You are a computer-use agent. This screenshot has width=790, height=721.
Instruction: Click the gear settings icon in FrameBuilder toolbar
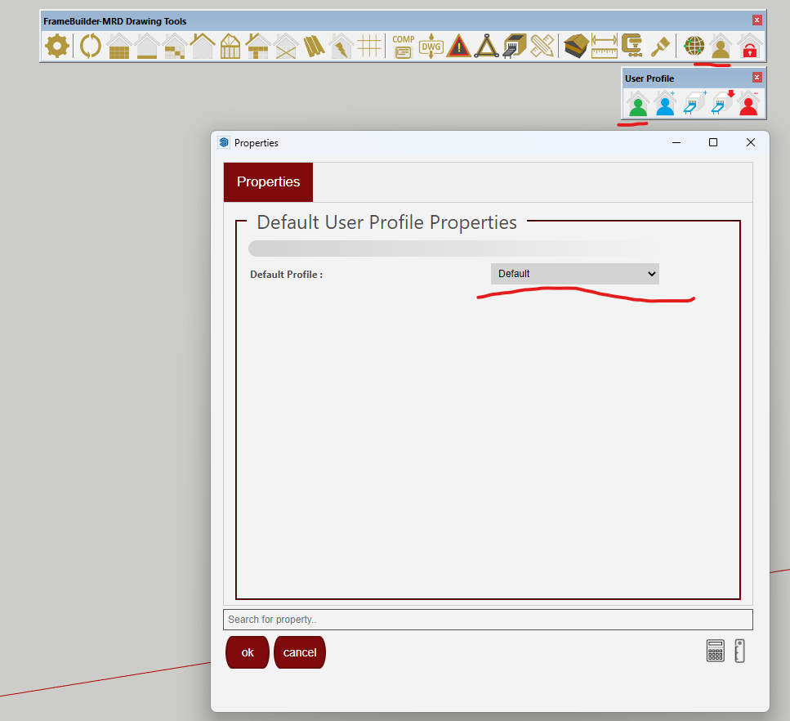(56, 46)
